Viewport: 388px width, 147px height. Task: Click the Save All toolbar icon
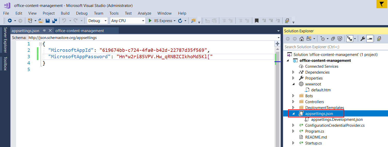pyautogui.click(x=55, y=21)
